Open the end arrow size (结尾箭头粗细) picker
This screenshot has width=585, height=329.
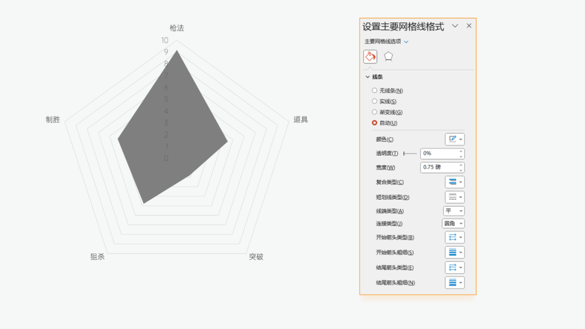[x=454, y=283]
